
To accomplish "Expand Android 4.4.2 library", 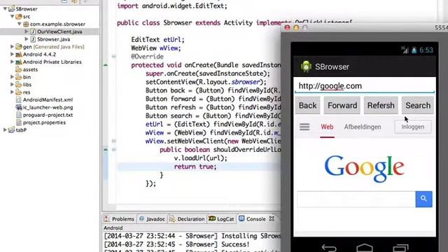I will point(13,54).
